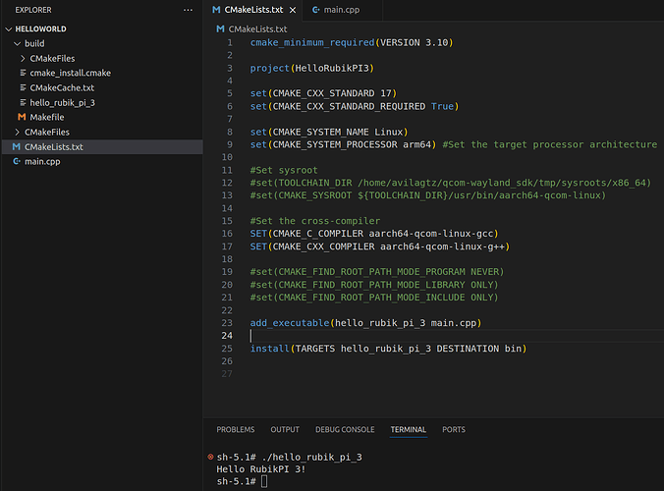The height and width of the screenshot is (491, 664).
Task: Click the C++ icon on the main.cpp tab
Action: coord(315,9)
